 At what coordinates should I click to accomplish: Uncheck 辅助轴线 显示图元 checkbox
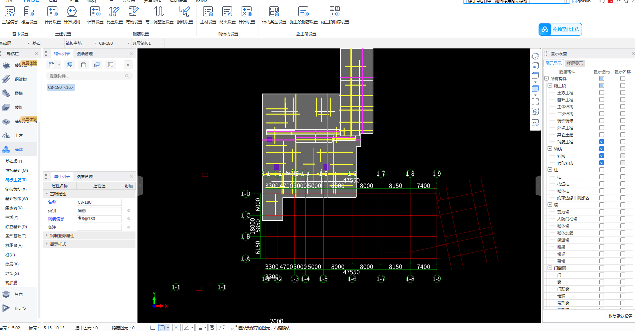point(601,163)
